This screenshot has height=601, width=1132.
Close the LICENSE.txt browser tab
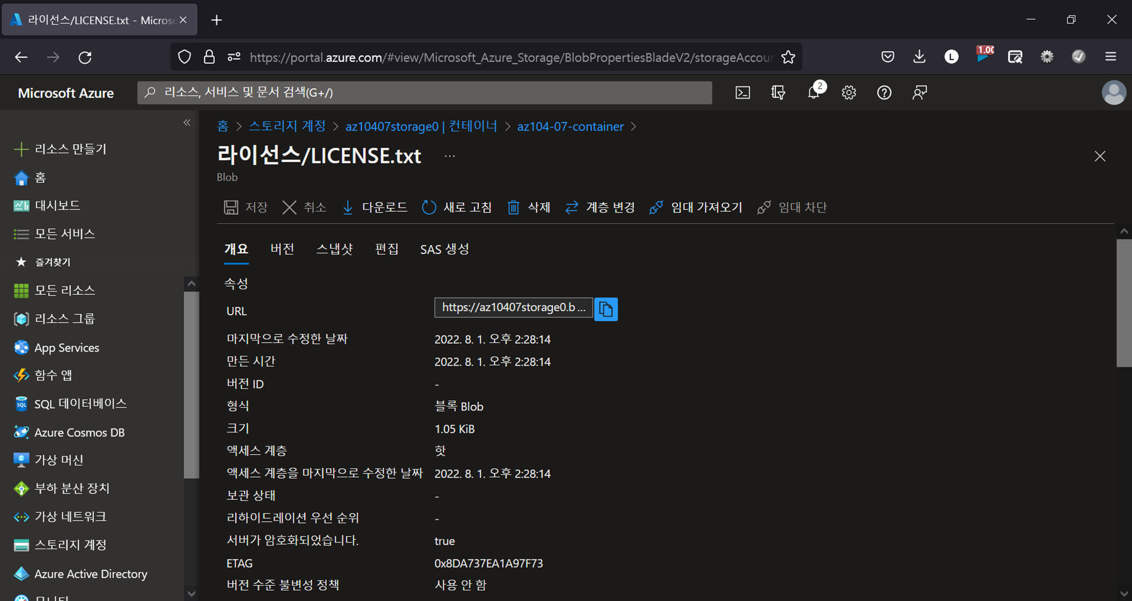(183, 20)
